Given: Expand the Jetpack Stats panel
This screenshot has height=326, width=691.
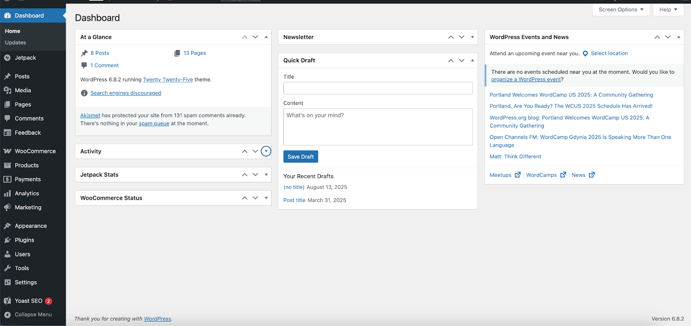Looking at the screenshot, I should [x=266, y=175].
